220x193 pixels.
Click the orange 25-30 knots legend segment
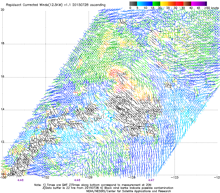(172, 4)
